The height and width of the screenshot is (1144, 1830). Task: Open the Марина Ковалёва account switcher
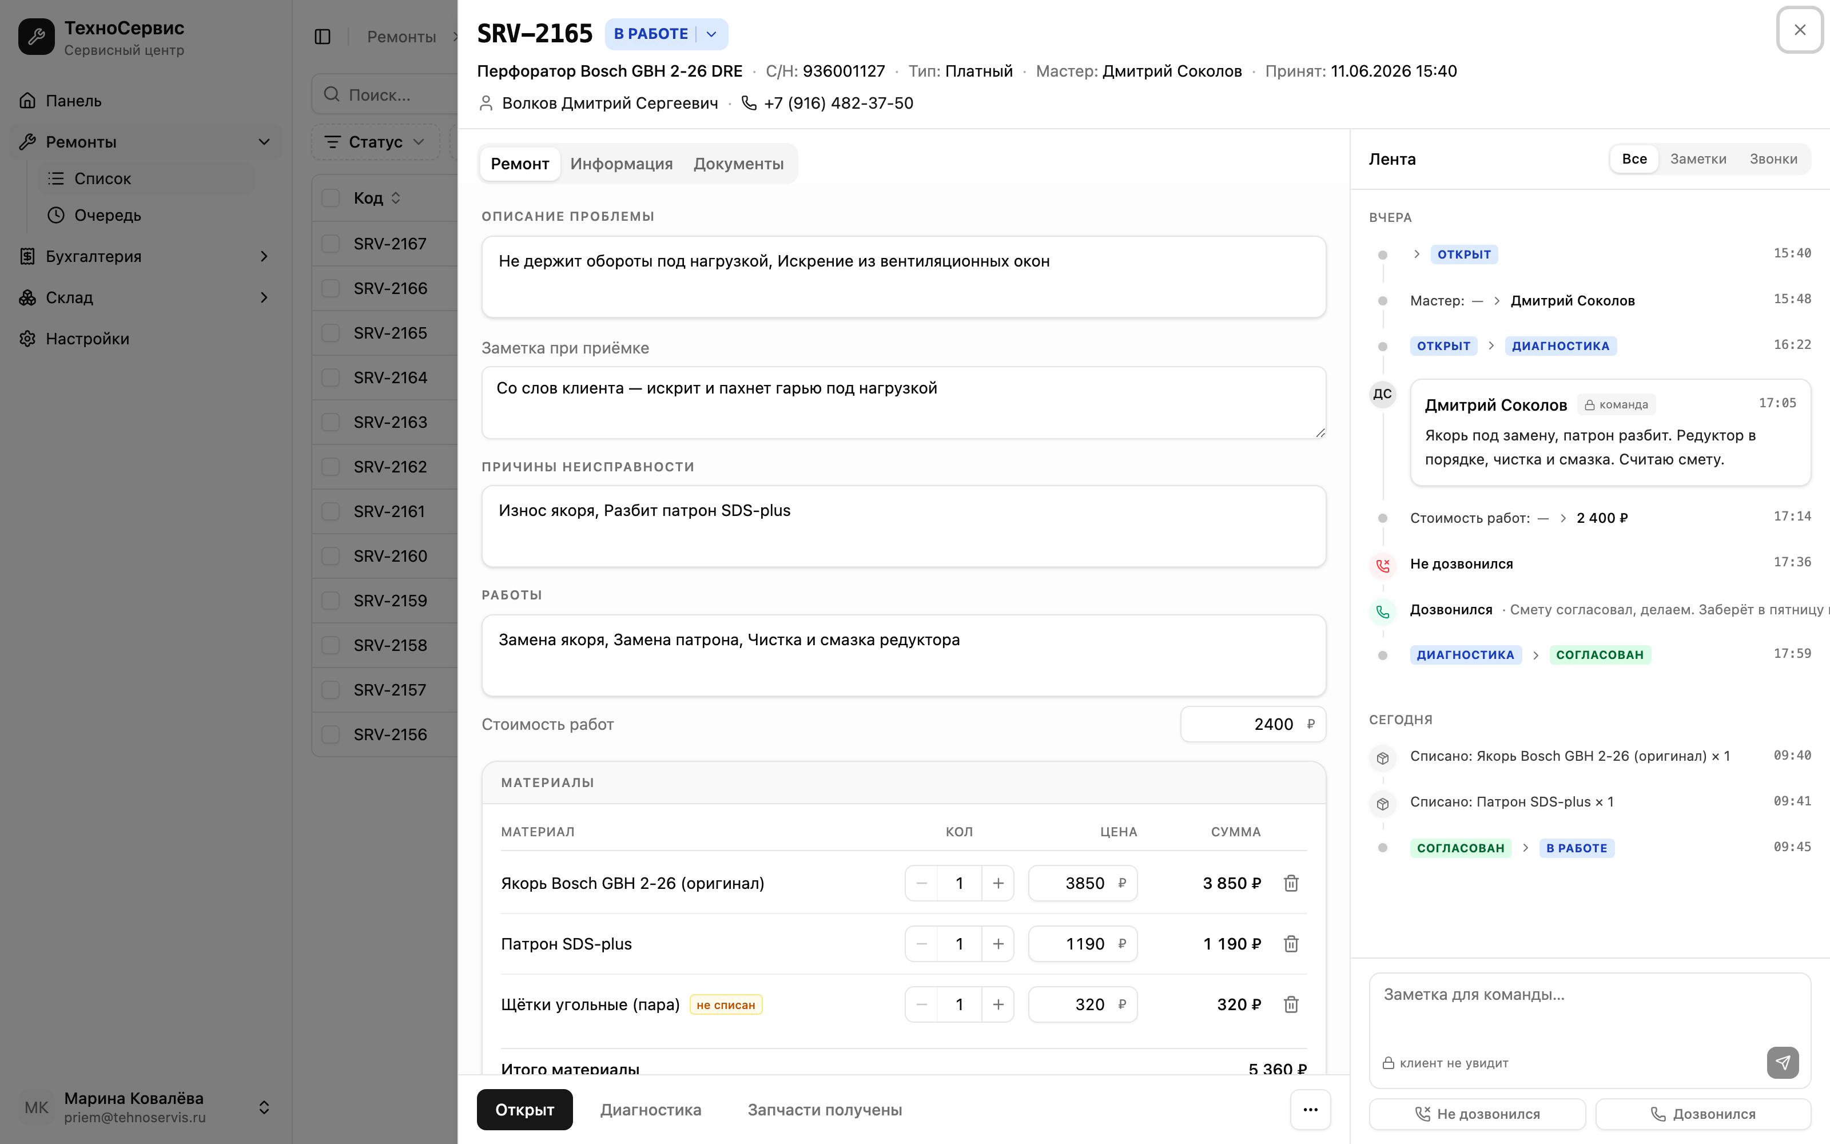click(264, 1107)
